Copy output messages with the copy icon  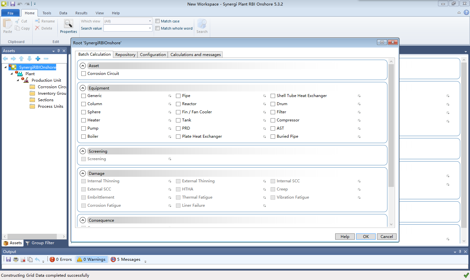point(30,259)
